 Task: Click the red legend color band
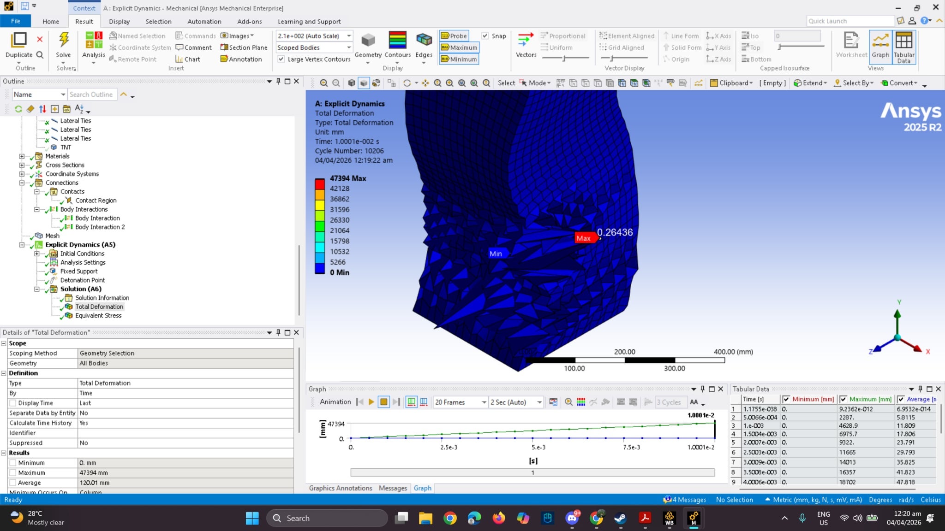pos(320,184)
